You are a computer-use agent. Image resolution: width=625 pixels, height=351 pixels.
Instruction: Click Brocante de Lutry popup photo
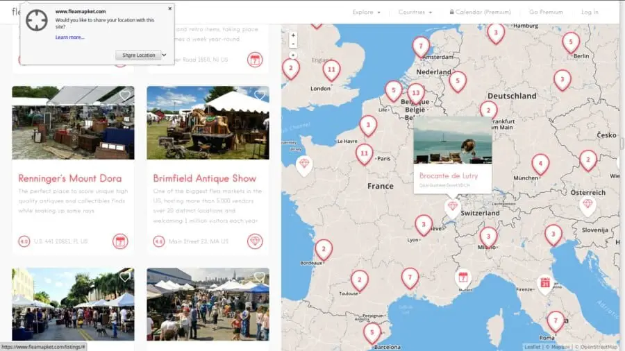coord(452,140)
